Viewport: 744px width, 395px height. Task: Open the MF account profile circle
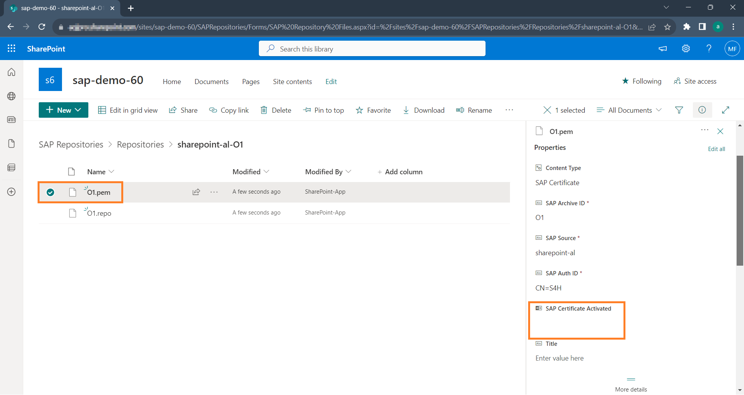732,48
